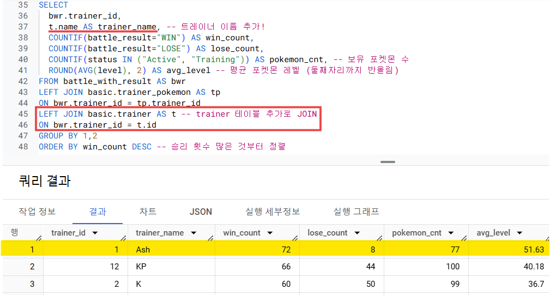Click the line number 45 in the gutter

(x=23, y=114)
